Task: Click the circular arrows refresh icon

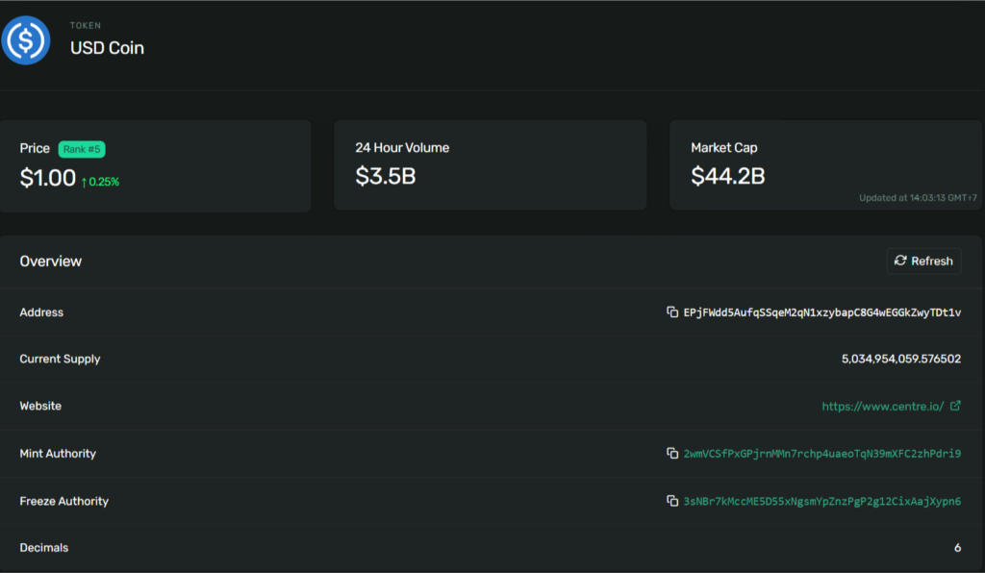Action: click(900, 261)
